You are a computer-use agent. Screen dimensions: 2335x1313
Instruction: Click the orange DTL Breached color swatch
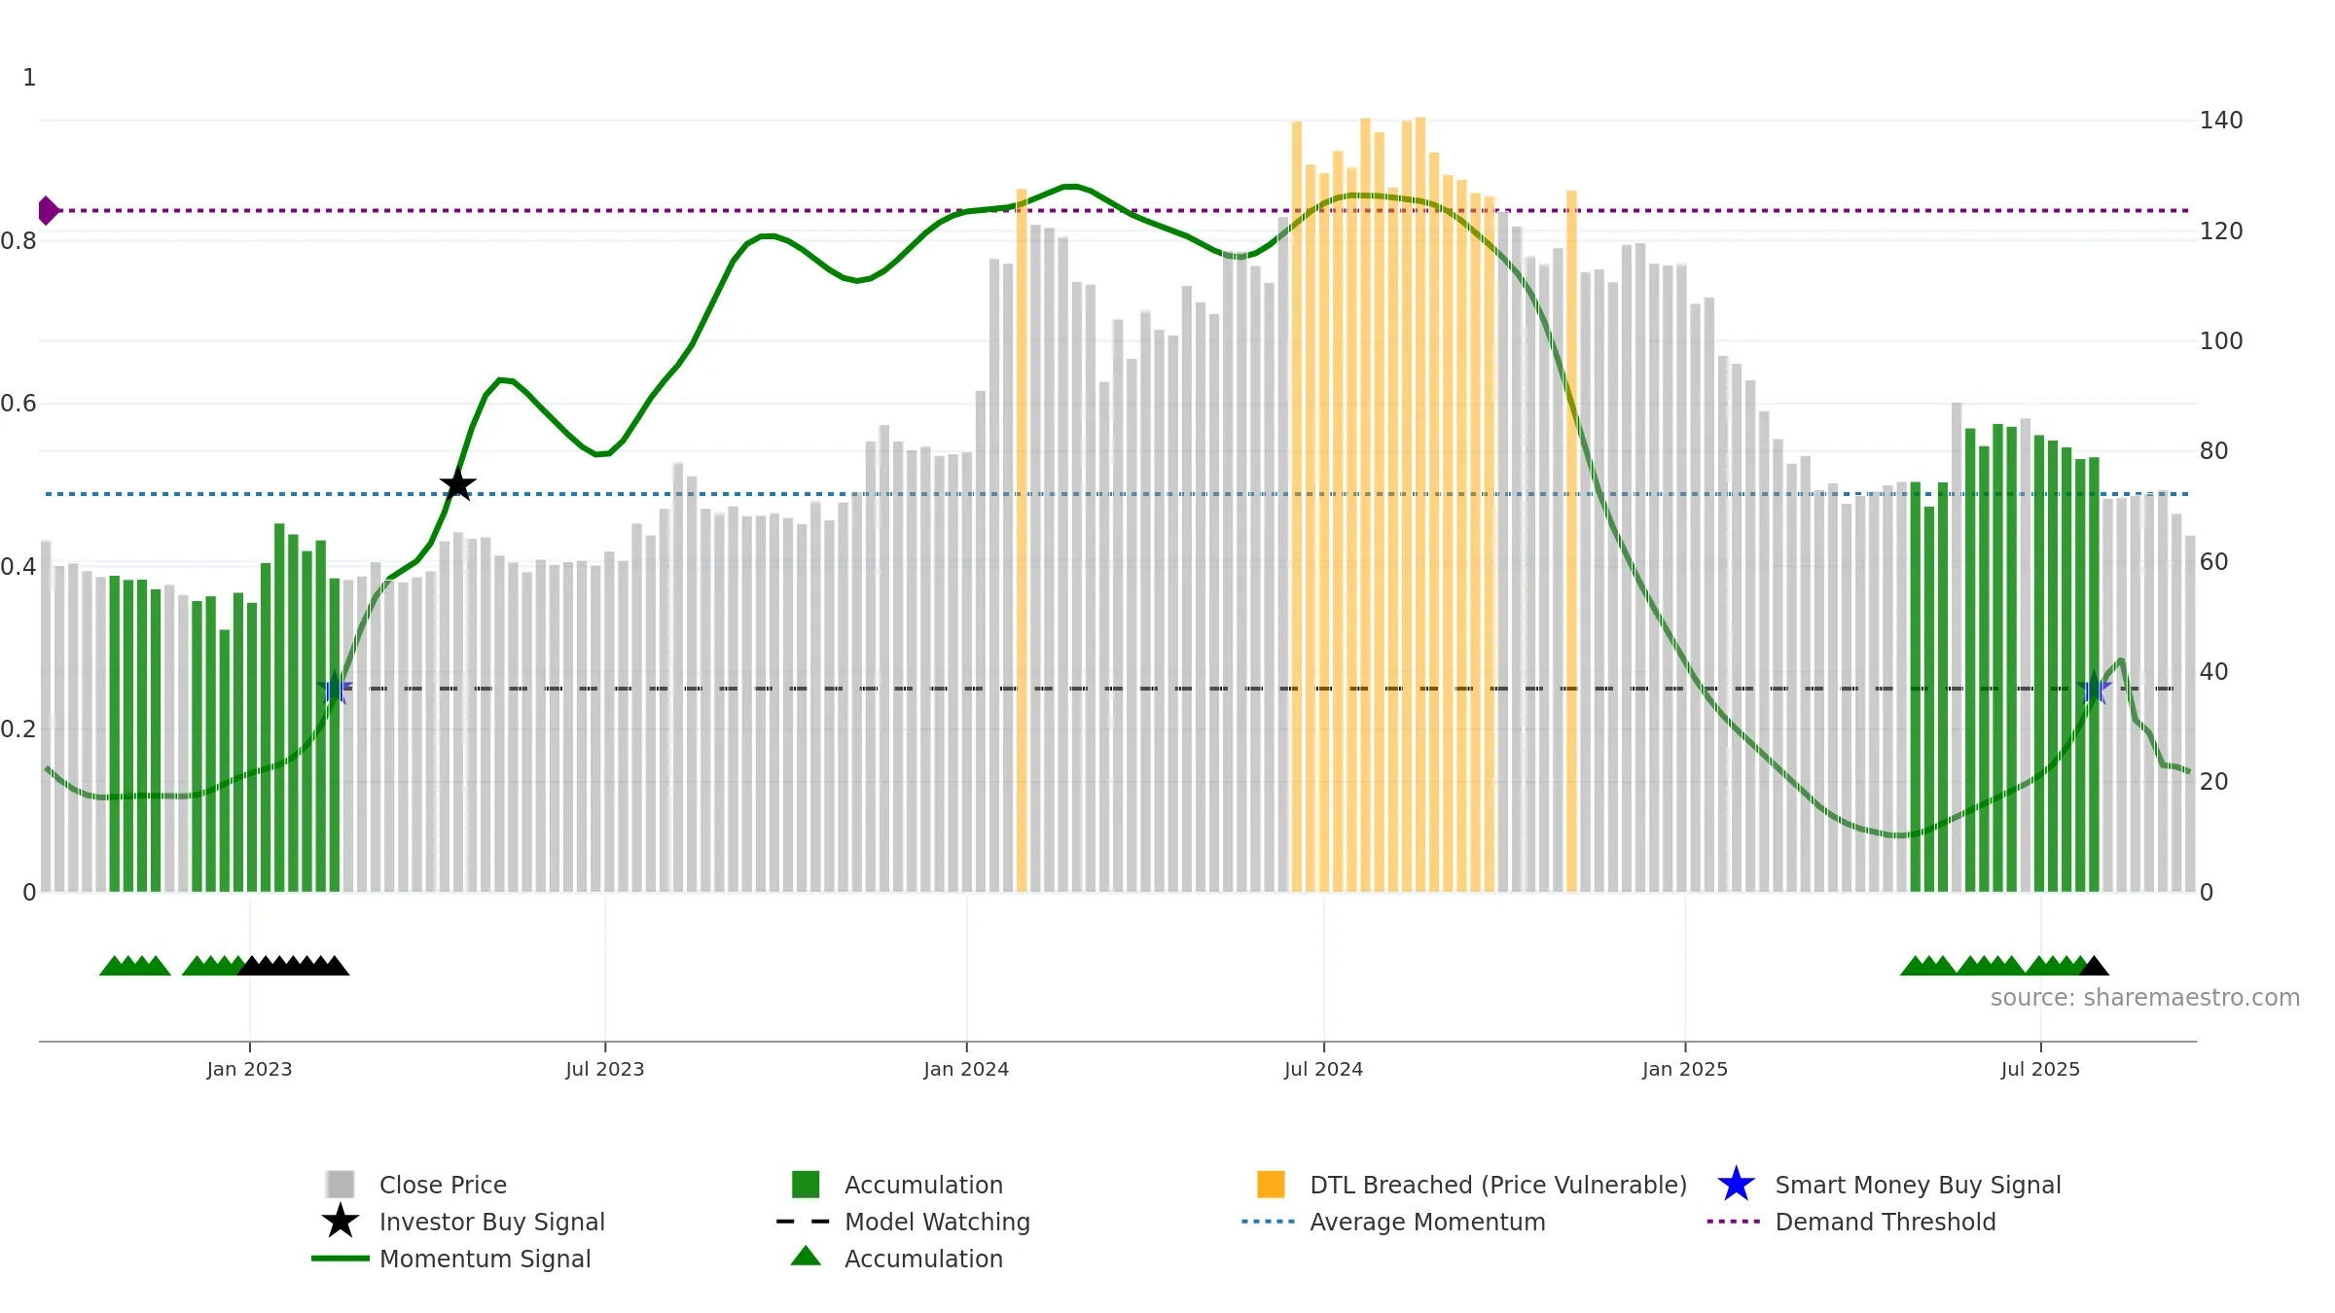1271,1185
